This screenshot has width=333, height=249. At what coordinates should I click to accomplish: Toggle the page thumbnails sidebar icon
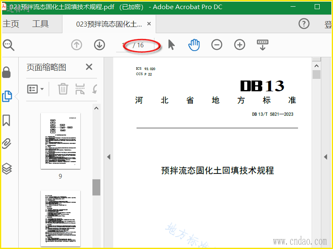coord(7,96)
